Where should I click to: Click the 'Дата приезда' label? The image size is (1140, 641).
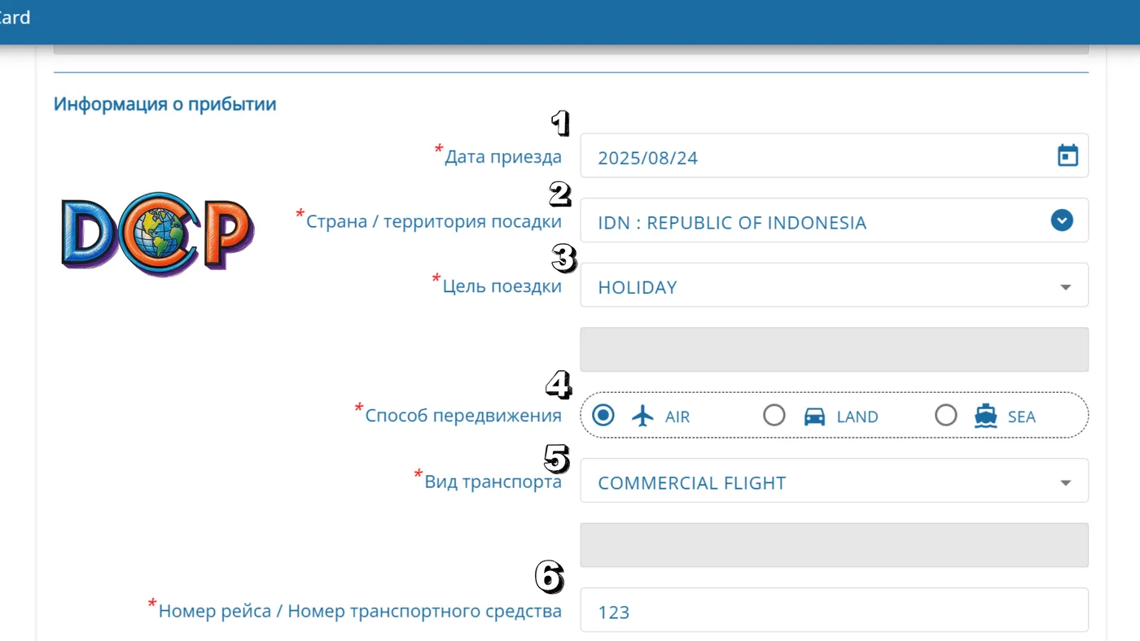tap(503, 156)
